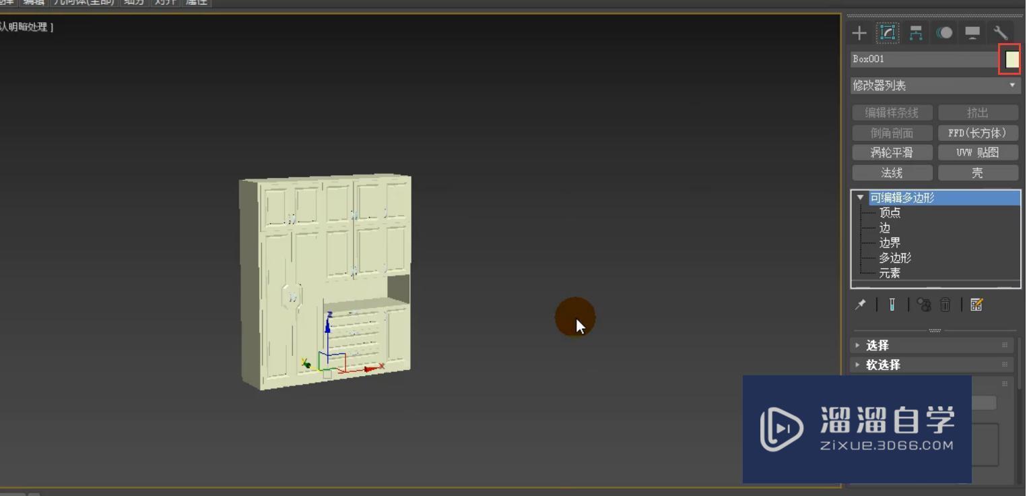Click the 挤出 modifier button
Image resolution: width=1029 pixels, height=496 pixels.
pos(977,113)
